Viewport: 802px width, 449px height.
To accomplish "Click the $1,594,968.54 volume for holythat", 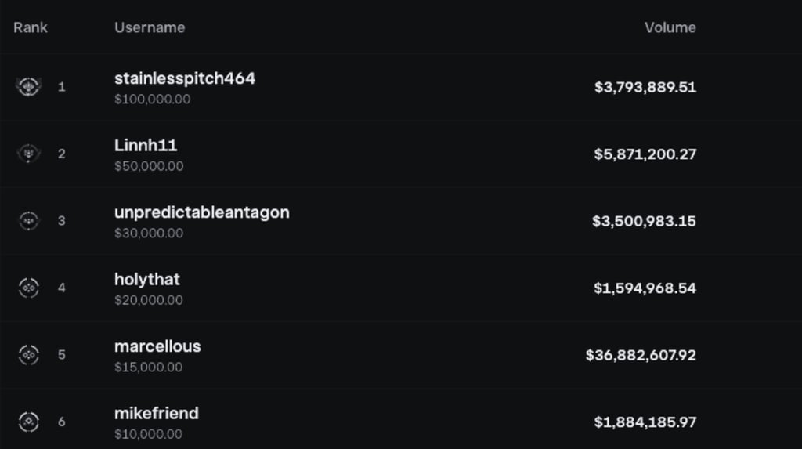I will 645,288.
